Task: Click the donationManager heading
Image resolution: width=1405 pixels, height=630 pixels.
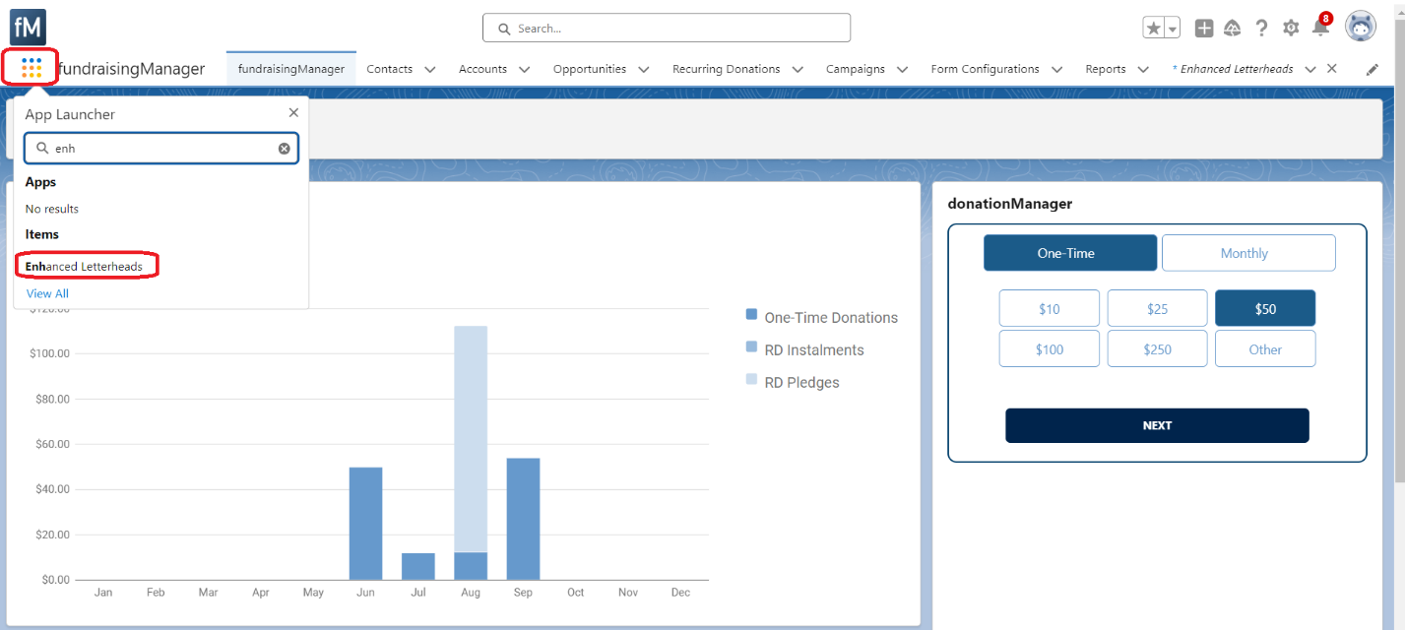Action: click(1009, 204)
